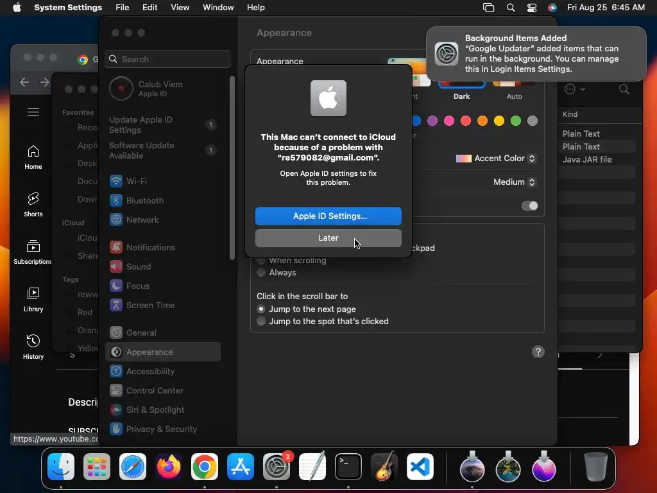Open YouTube Library in Chrome sidebar
657x493 pixels.
click(x=33, y=300)
